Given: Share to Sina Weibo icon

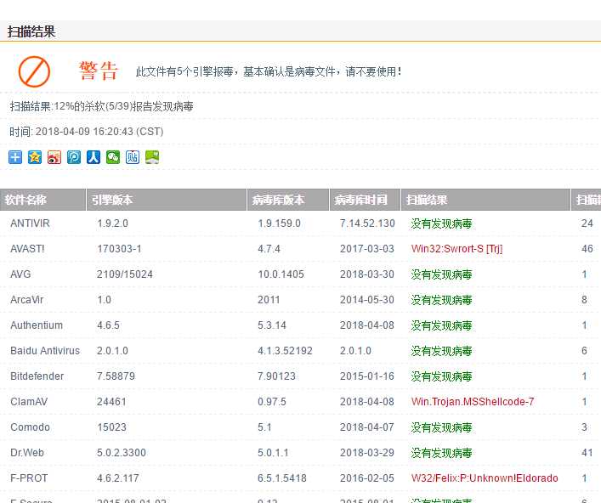Looking at the screenshot, I should click(x=54, y=157).
